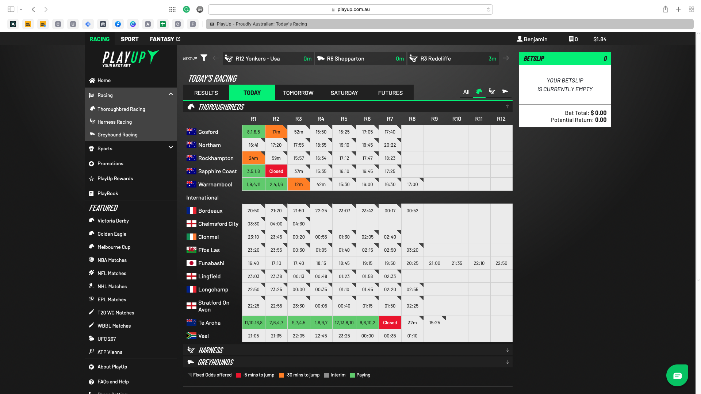The width and height of the screenshot is (701, 394).
Task: Filter by greyhound icon
Action: [x=505, y=92]
